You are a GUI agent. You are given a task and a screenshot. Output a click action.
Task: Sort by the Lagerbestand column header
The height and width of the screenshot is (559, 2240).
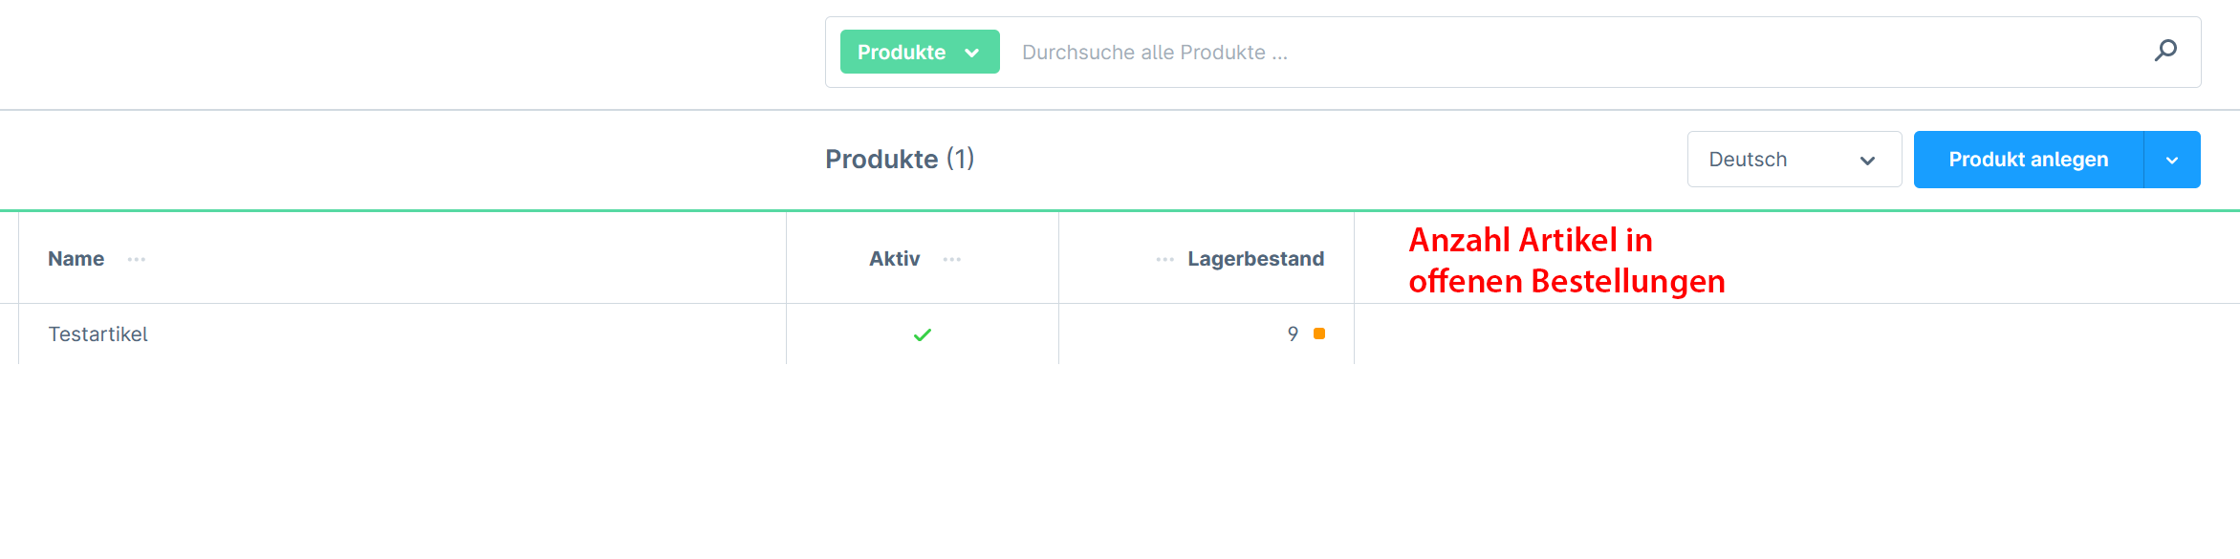click(1256, 259)
